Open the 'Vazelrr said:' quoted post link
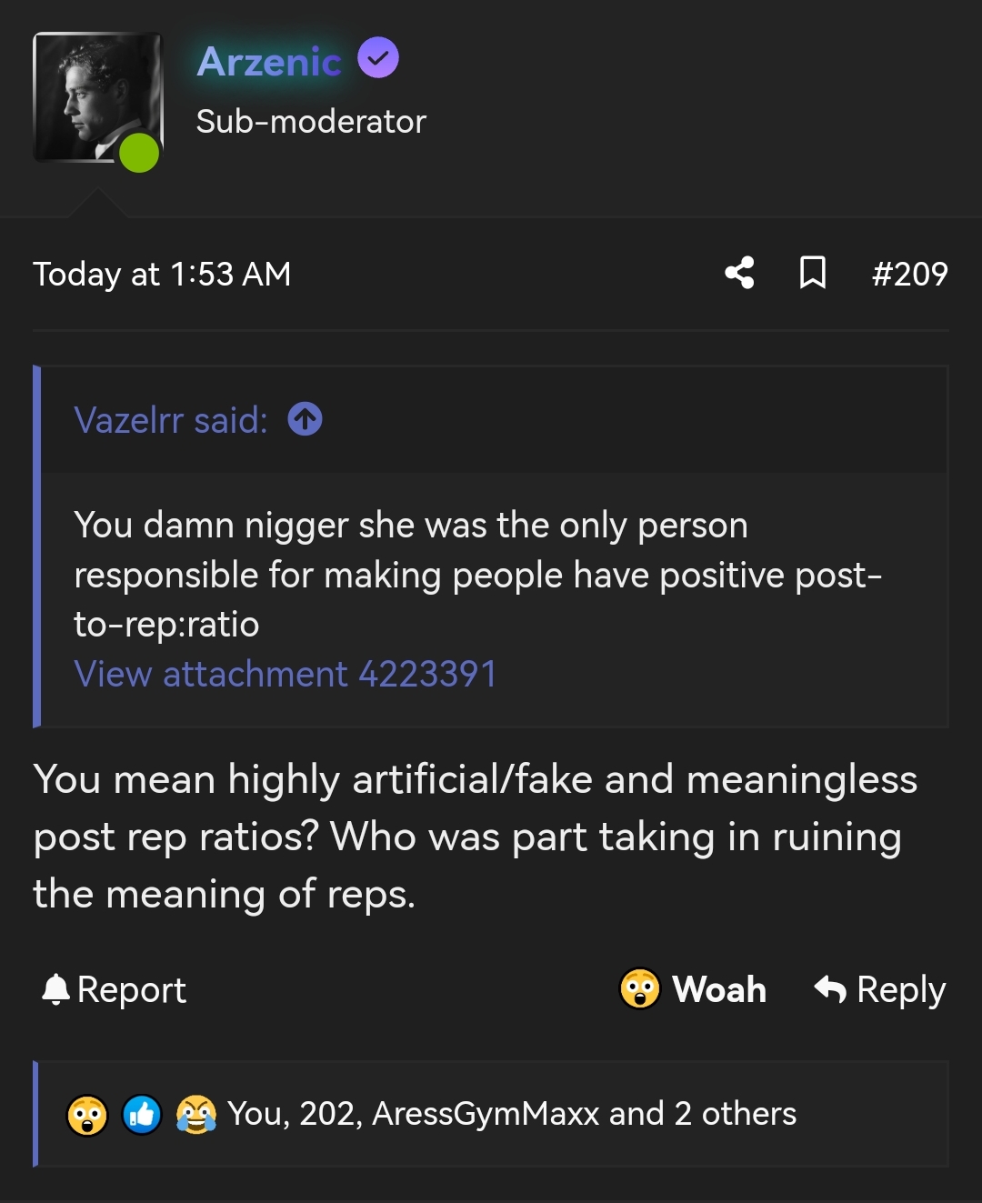 point(171,420)
